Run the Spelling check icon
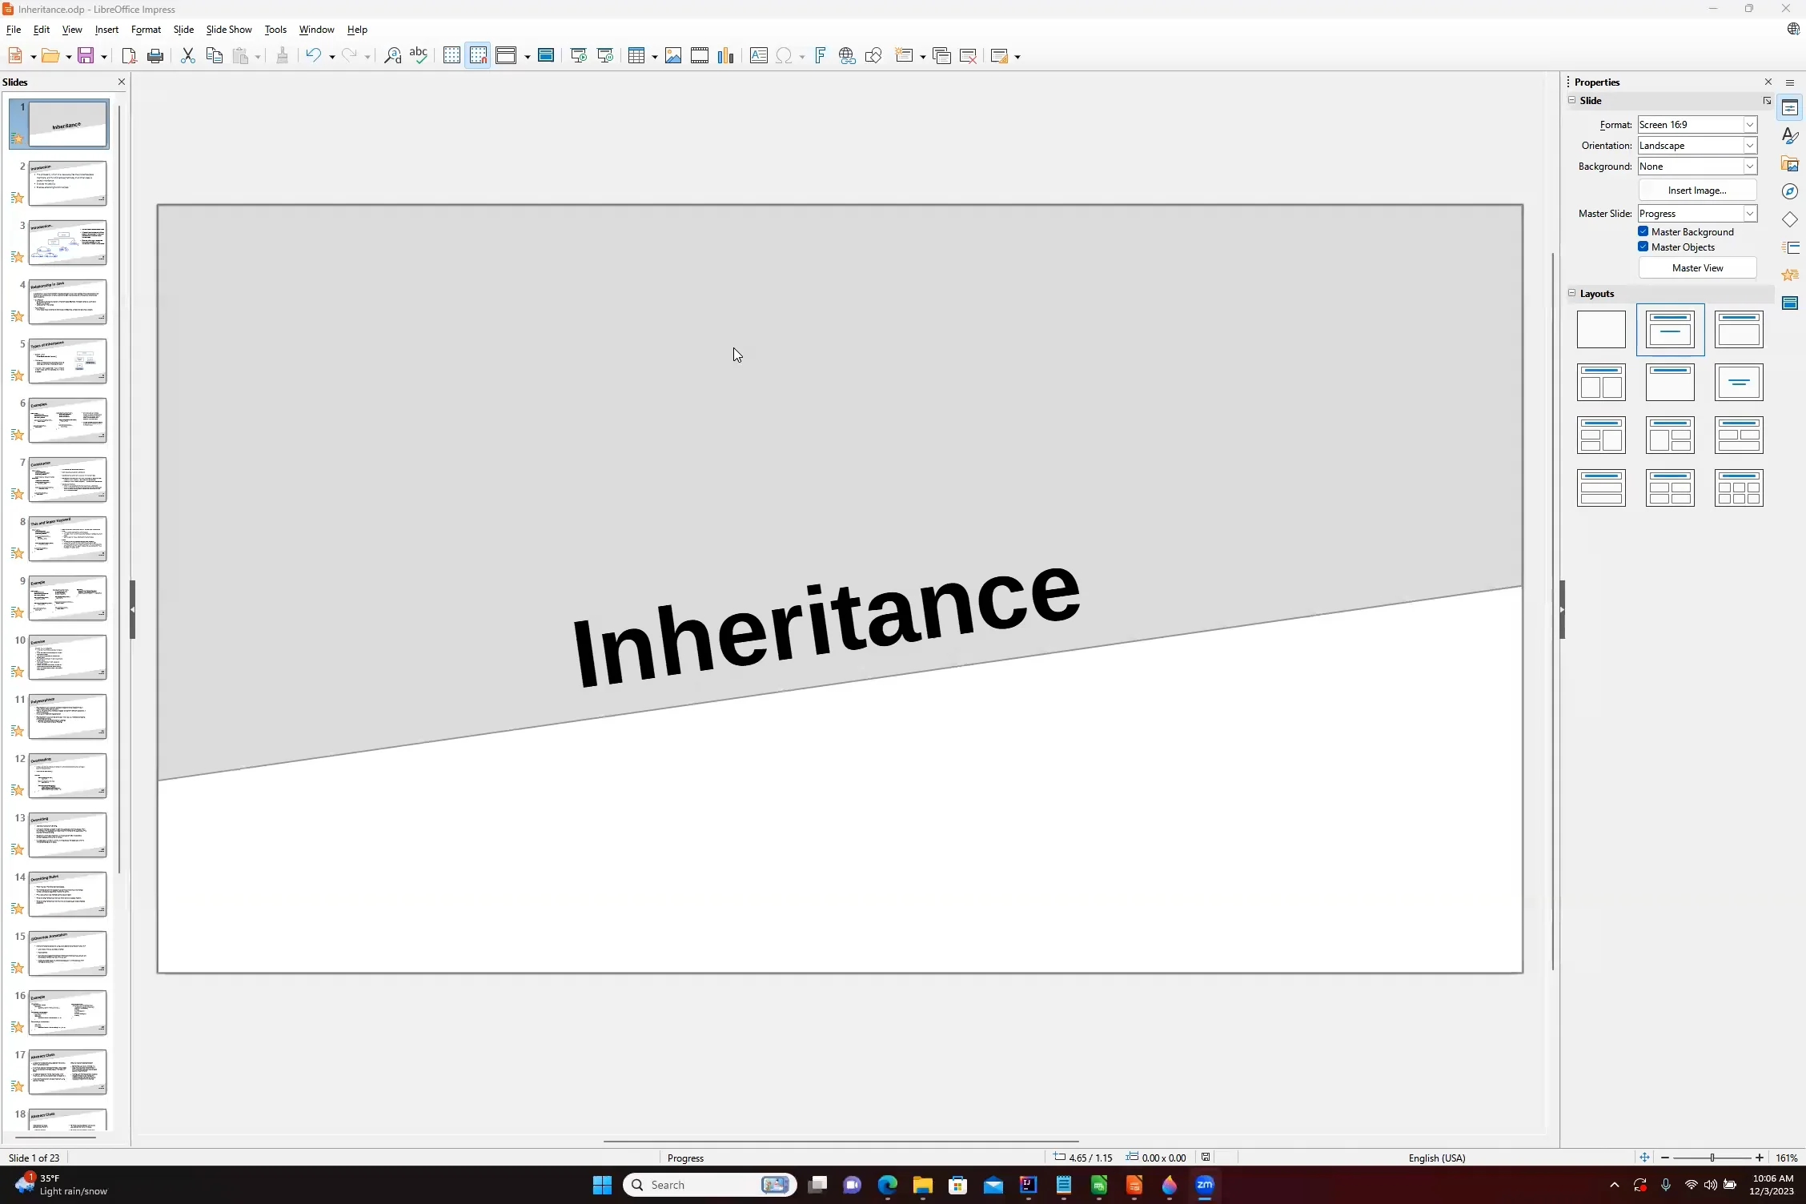The height and width of the screenshot is (1204, 1806). (418, 55)
